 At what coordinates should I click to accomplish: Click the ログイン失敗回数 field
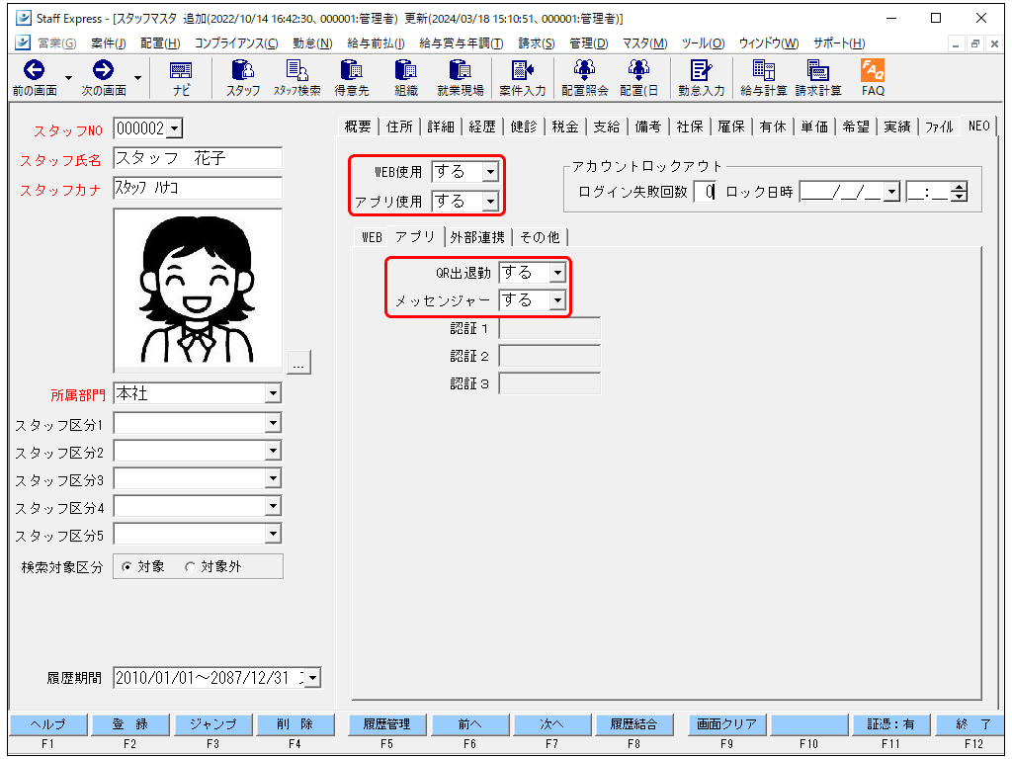705,192
